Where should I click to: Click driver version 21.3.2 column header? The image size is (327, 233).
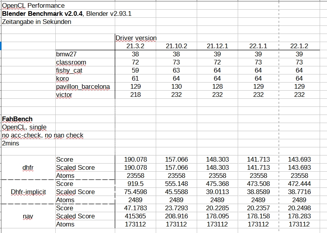135,46
